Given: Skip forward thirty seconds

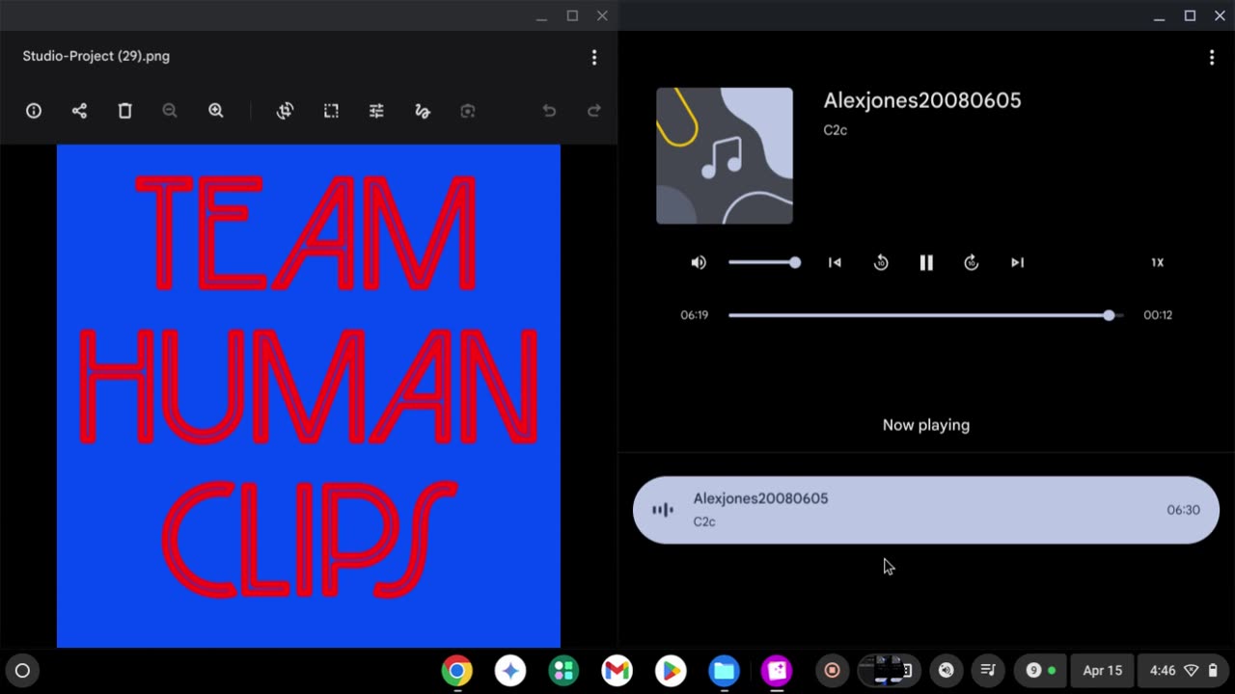Looking at the screenshot, I should pos(972,262).
